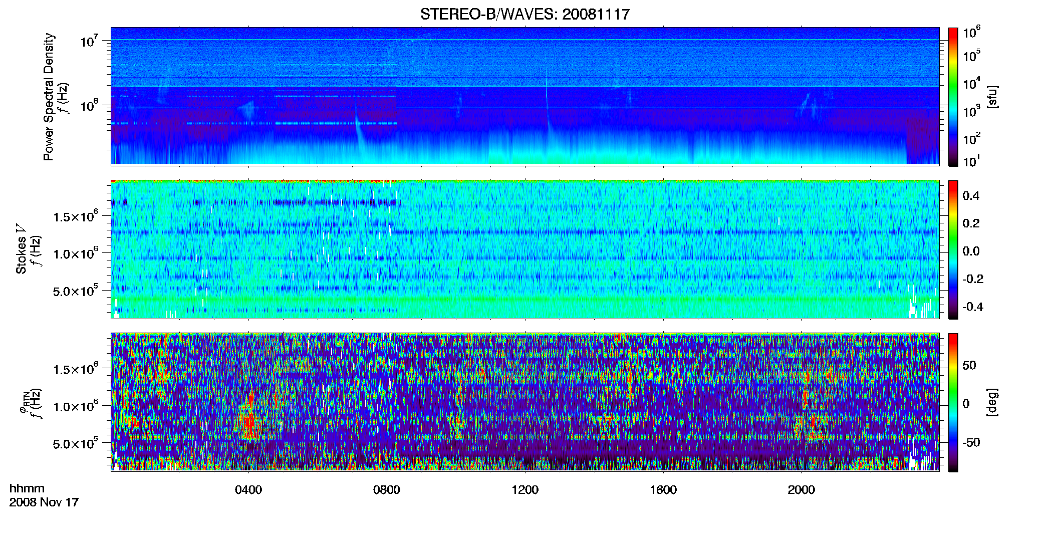Click the power spectral density colorbar
The height and width of the screenshot is (541, 1050).
pos(953,97)
